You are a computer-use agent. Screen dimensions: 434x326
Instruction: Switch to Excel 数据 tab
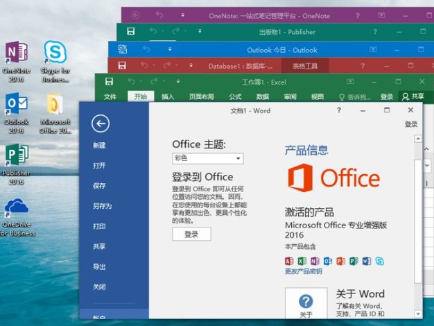coord(262,96)
